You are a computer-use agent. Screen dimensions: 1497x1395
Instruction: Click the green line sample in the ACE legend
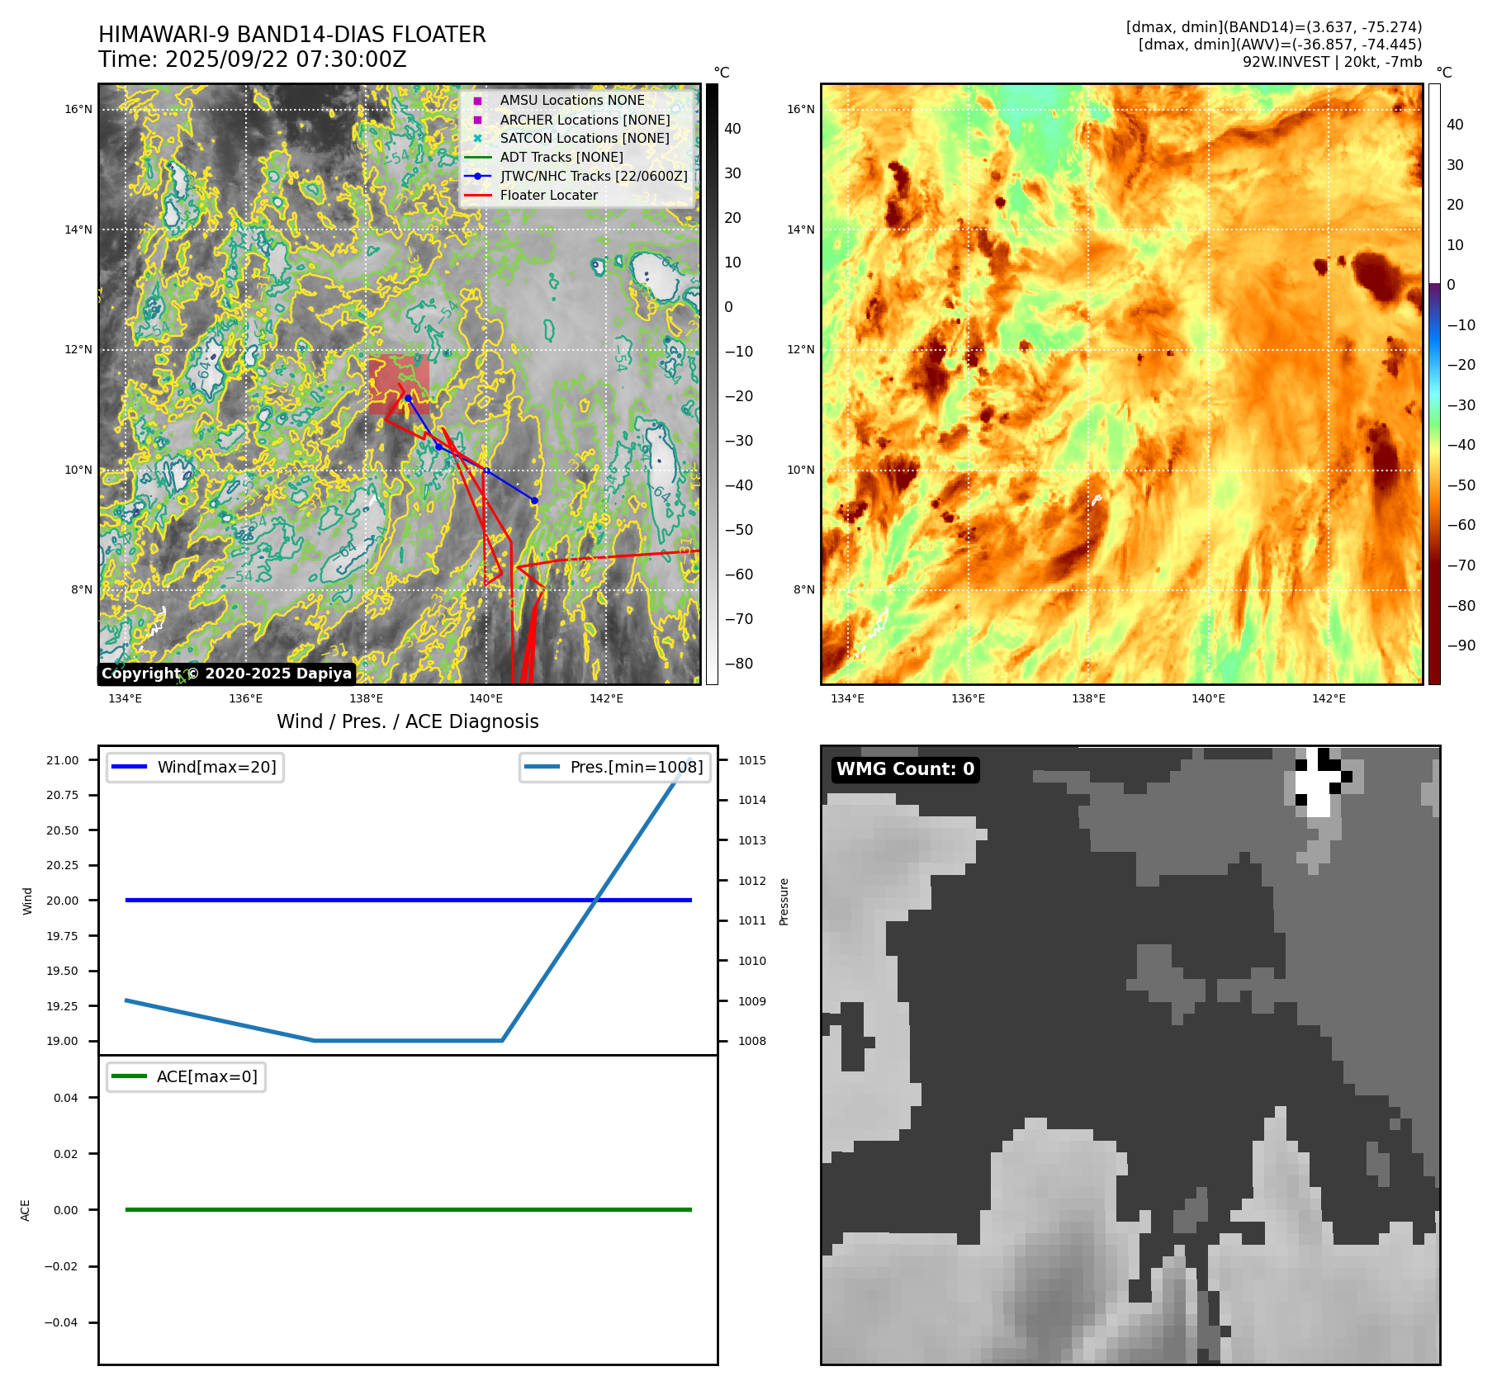(x=129, y=1076)
